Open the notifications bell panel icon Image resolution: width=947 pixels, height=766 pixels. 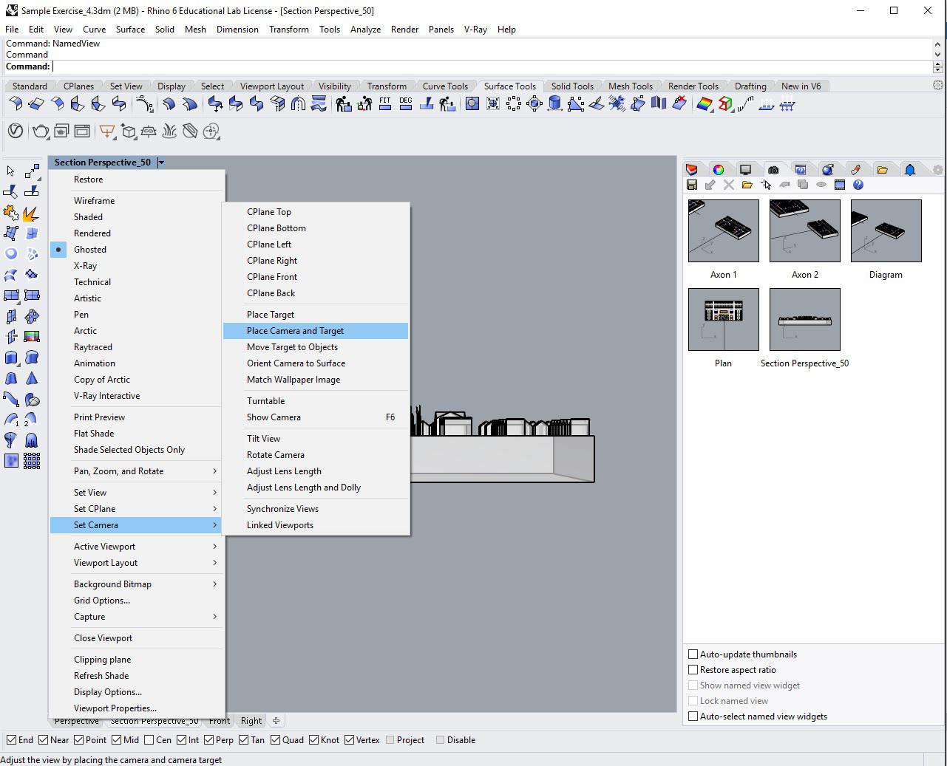910,170
